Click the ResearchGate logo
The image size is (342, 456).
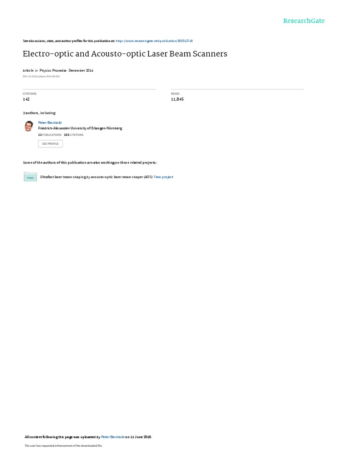click(304, 20)
